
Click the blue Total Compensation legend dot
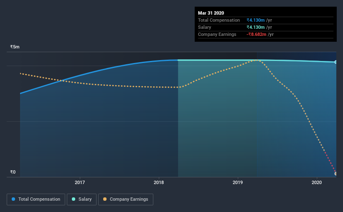pos(13,199)
